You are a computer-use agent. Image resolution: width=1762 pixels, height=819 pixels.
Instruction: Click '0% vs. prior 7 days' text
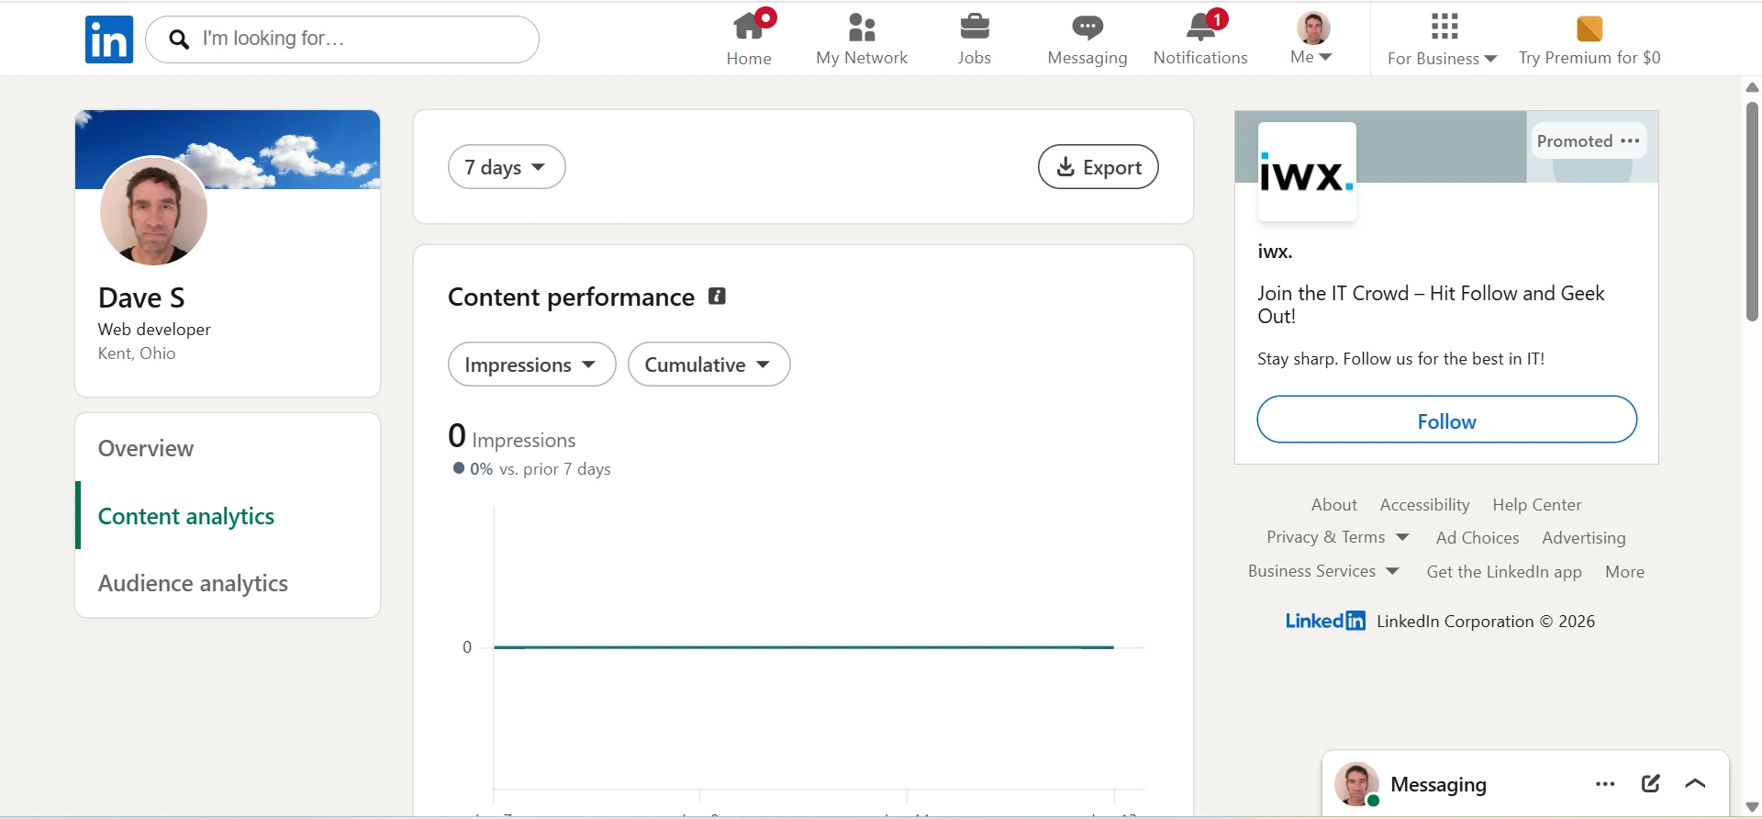pyautogui.click(x=531, y=468)
